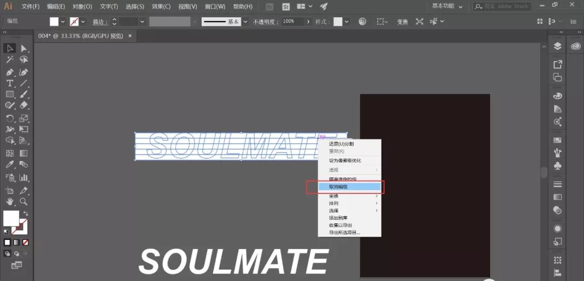Select the Eyedropper tool

pyautogui.click(x=10, y=165)
